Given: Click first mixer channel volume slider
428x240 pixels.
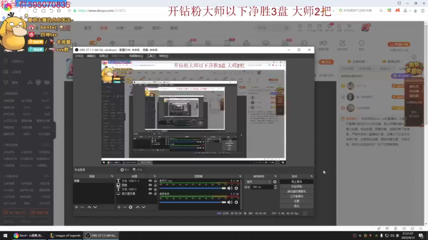Looking at the screenshot, I should click(193, 188).
